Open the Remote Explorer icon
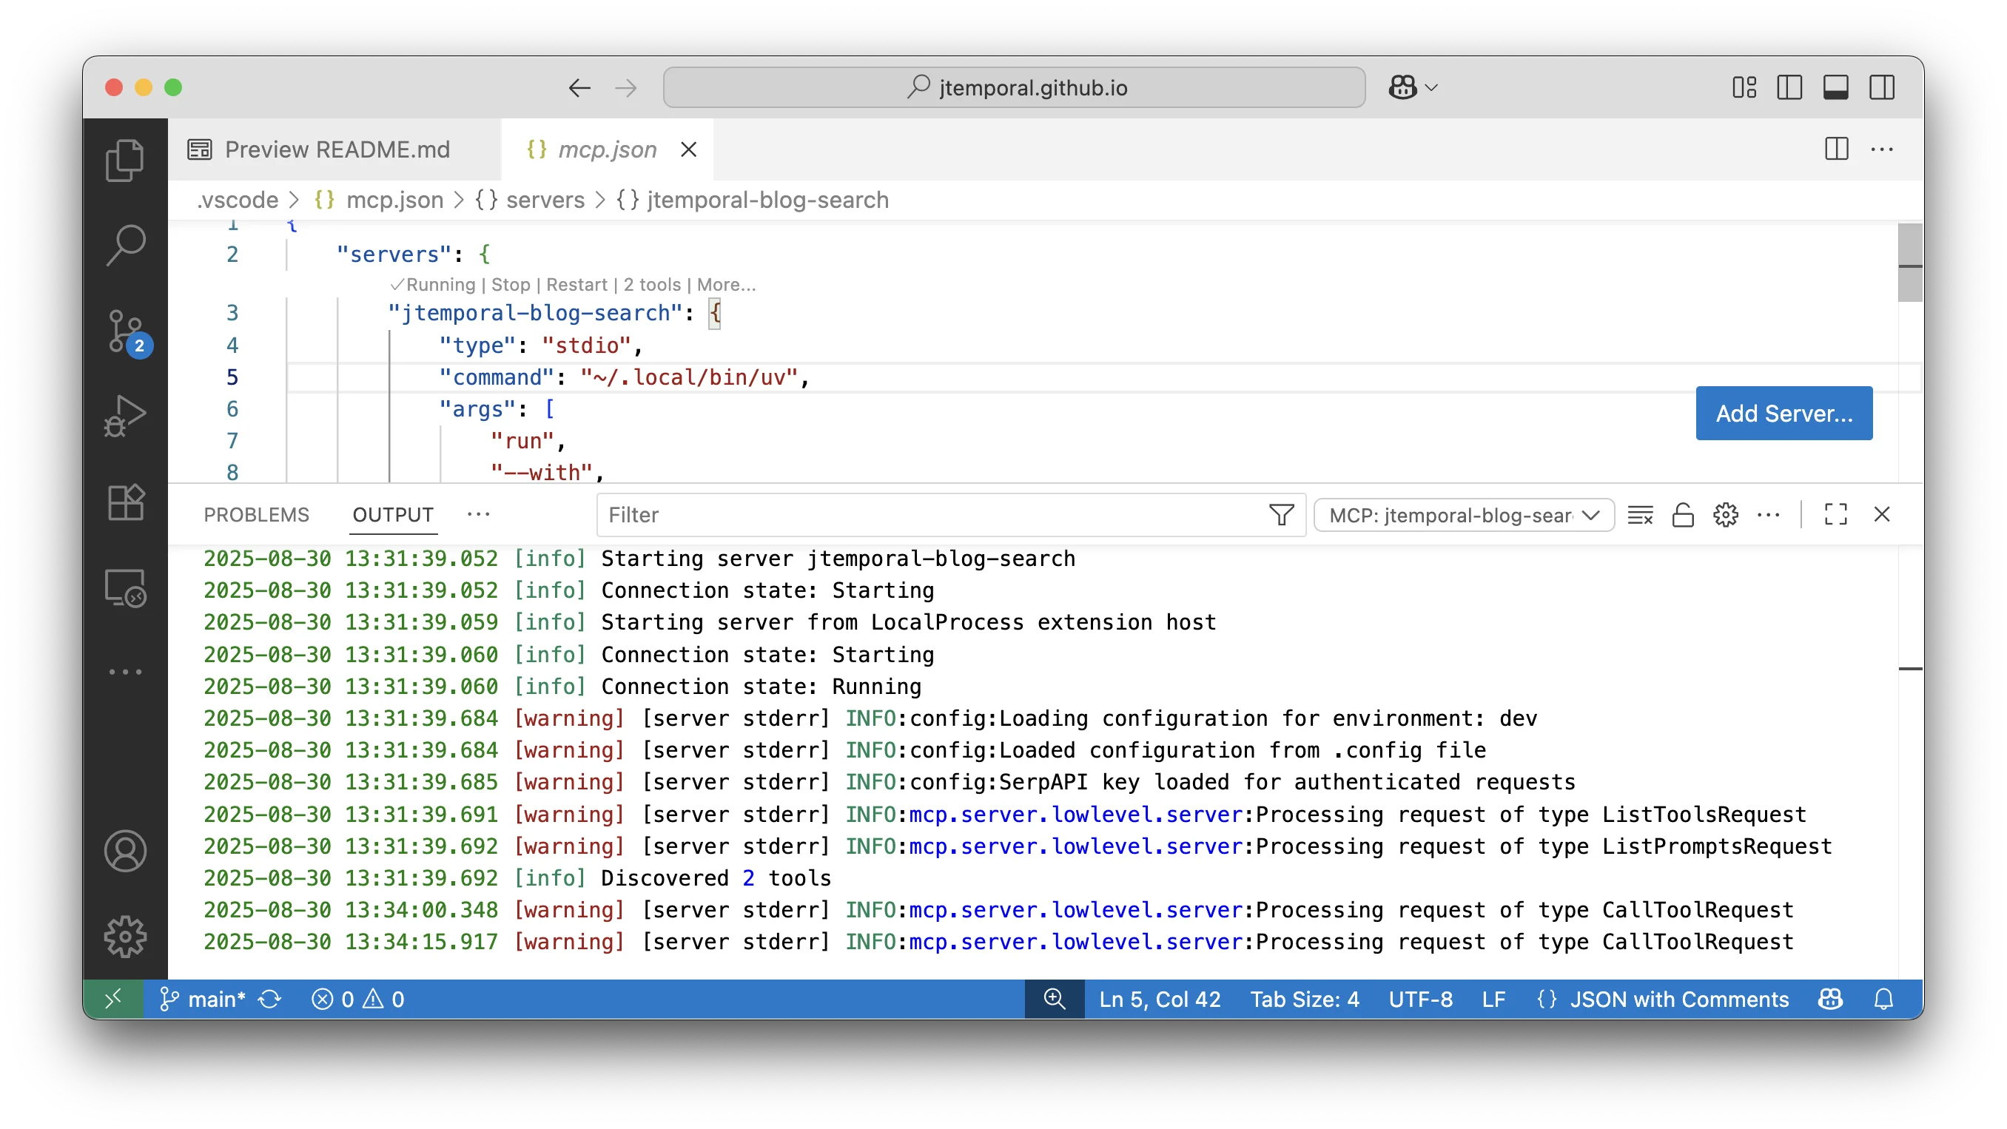This screenshot has height=1129, width=2007. (x=126, y=588)
